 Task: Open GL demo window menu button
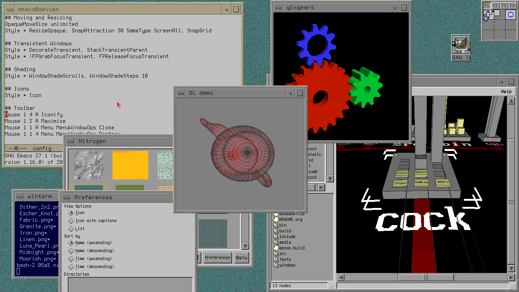click(x=181, y=93)
